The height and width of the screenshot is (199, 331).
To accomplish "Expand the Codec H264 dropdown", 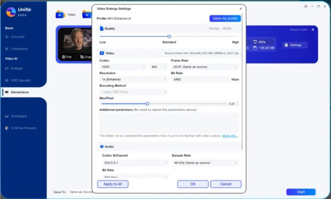I will coord(123,67).
